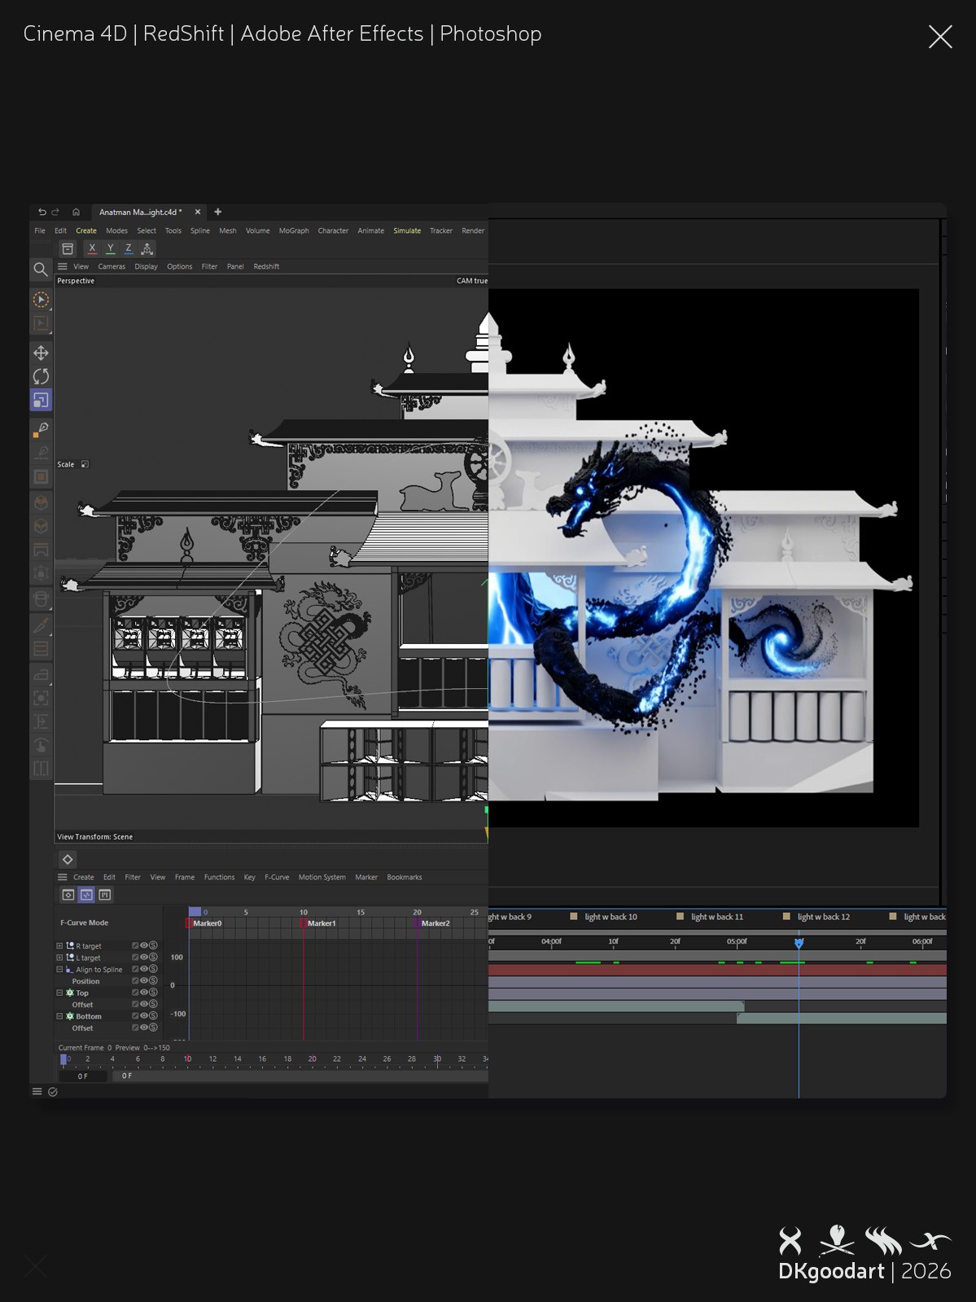
Task: Open the timeline hamburger menu
Action: (x=63, y=878)
